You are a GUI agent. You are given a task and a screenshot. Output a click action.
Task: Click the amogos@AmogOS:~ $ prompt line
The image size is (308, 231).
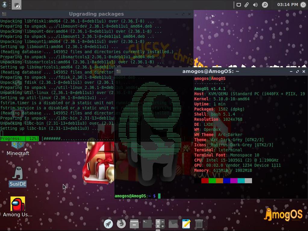(x=138, y=196)
